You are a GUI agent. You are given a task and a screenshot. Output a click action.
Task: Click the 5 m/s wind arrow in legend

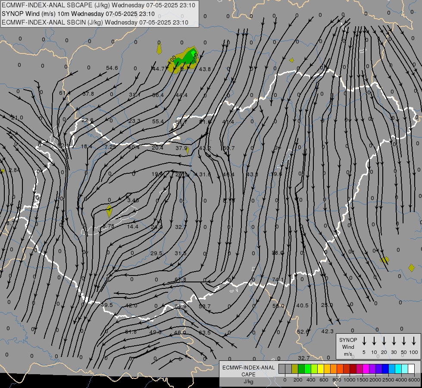tap(364, 341)
